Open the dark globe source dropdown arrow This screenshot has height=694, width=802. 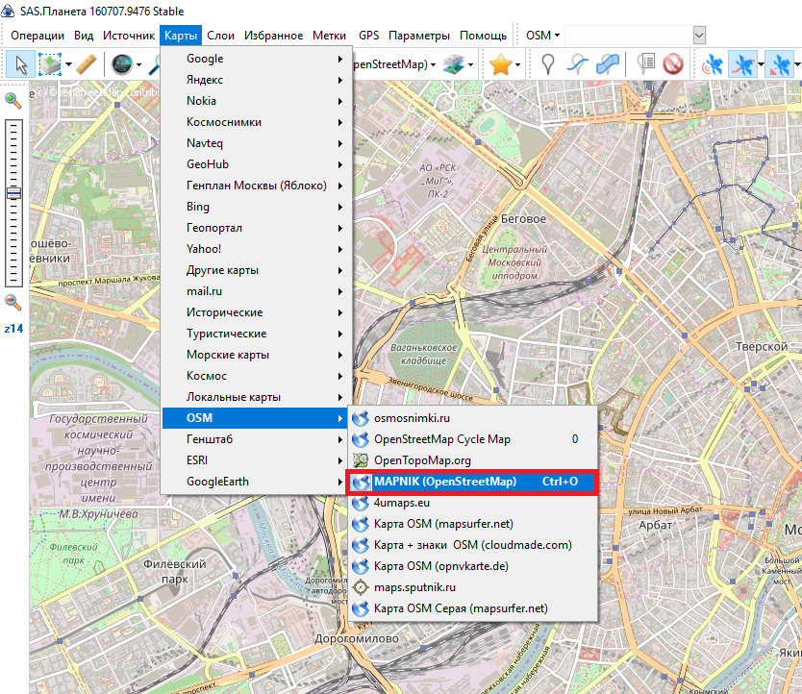click(x=138, y=65)
